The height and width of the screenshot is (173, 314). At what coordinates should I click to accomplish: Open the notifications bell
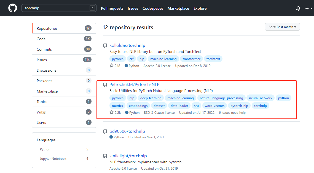coord(298,8)
